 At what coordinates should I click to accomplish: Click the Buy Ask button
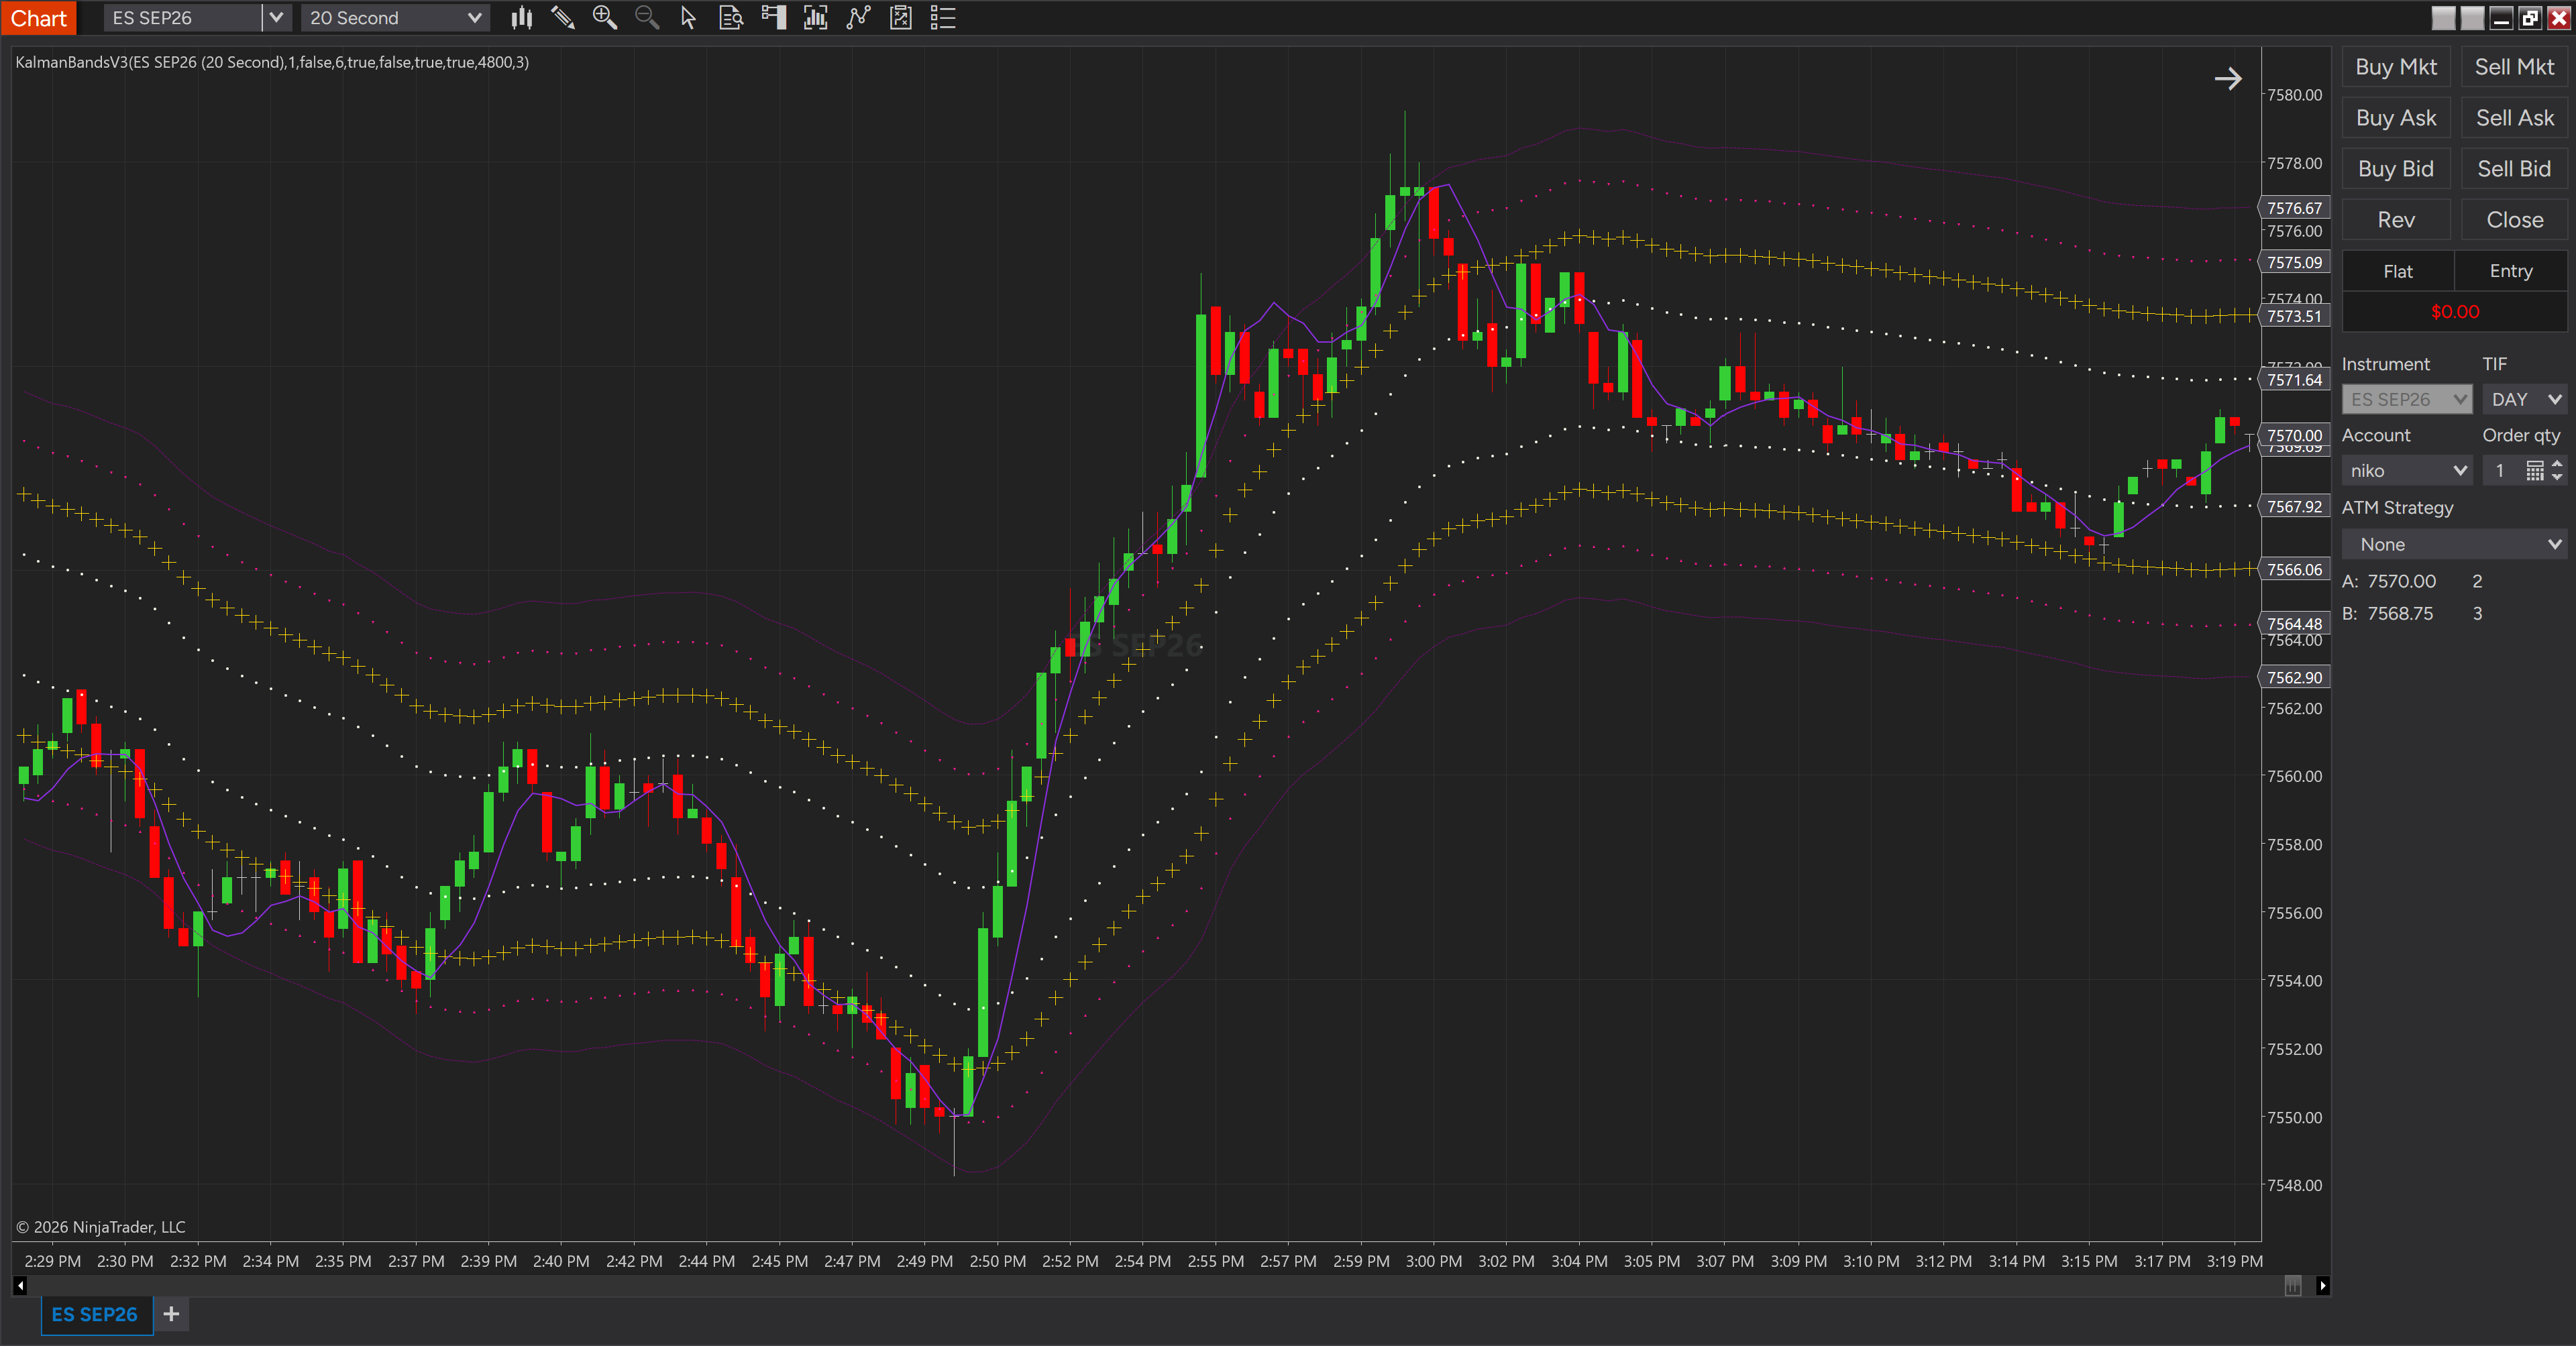(2396, 118)
